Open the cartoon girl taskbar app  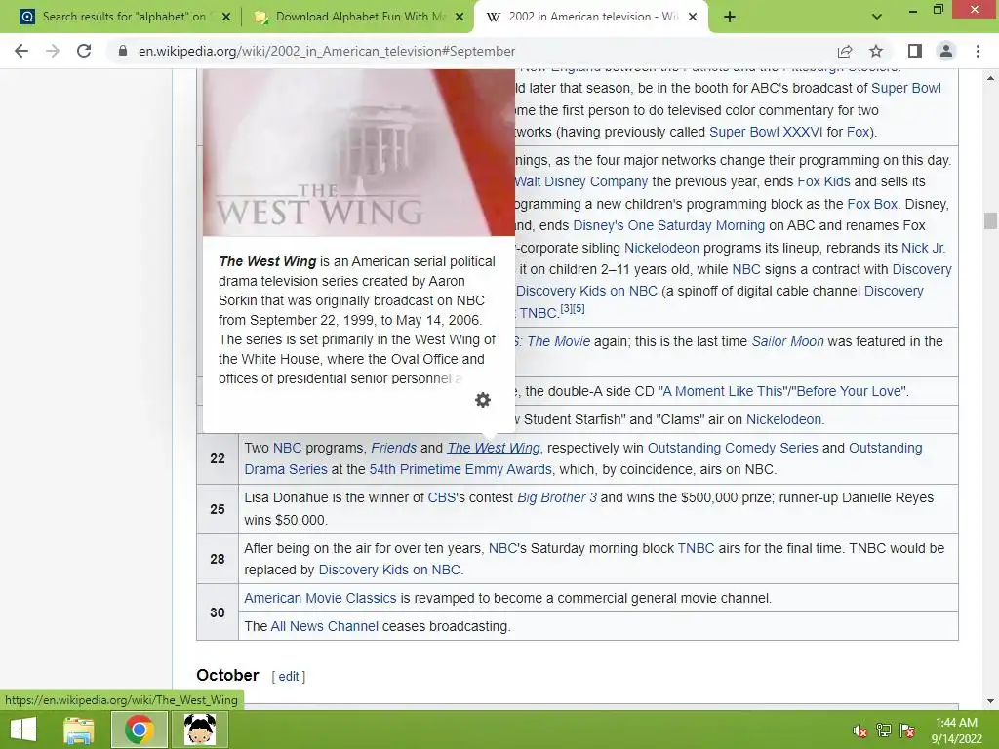[199, 729]
